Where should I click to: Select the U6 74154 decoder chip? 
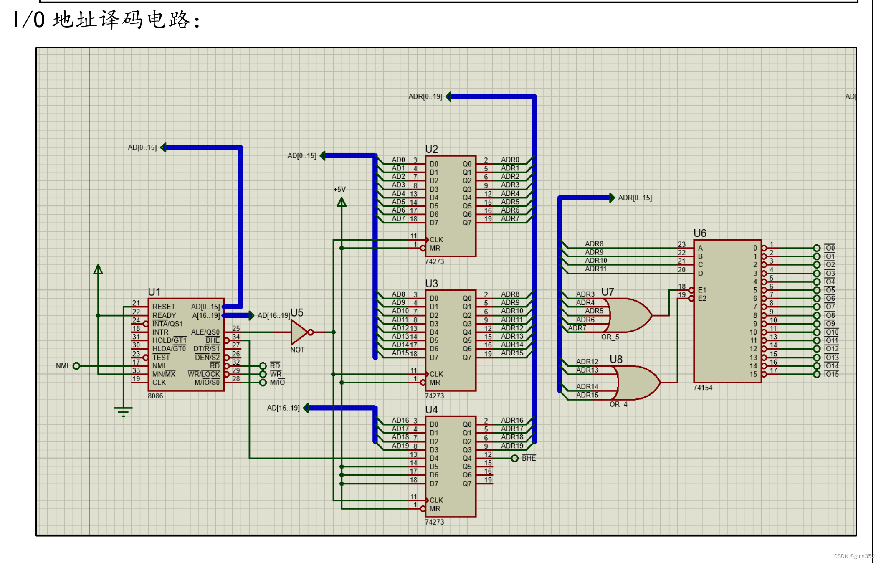coord(727,311)
